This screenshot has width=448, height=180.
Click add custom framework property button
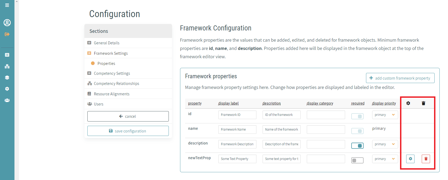point(400,78)
